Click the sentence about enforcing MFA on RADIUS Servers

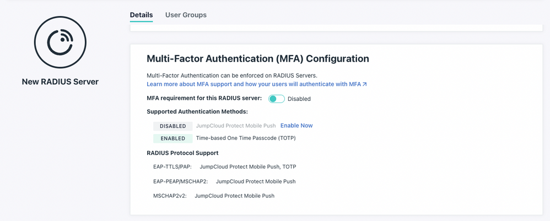tap(232, 76)
